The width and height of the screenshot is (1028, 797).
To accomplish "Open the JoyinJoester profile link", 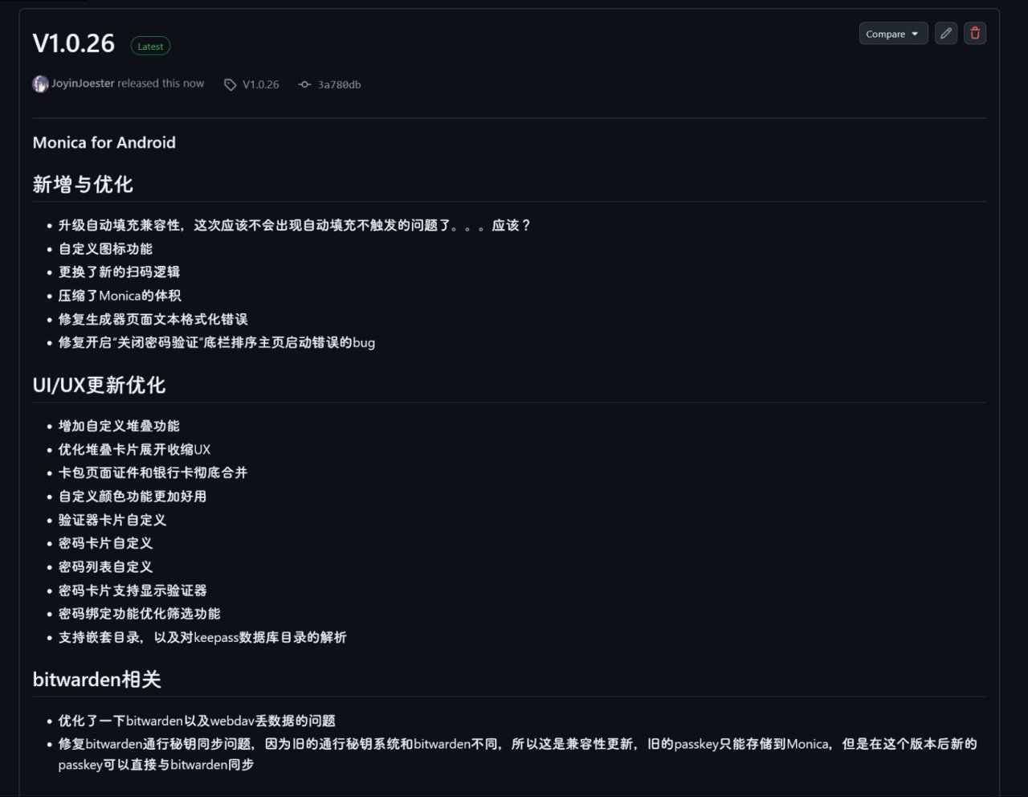I will pos(83,84).
